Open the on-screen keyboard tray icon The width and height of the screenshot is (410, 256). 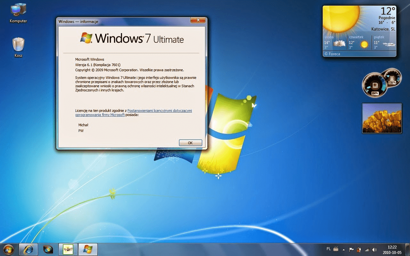coord(337,249)
